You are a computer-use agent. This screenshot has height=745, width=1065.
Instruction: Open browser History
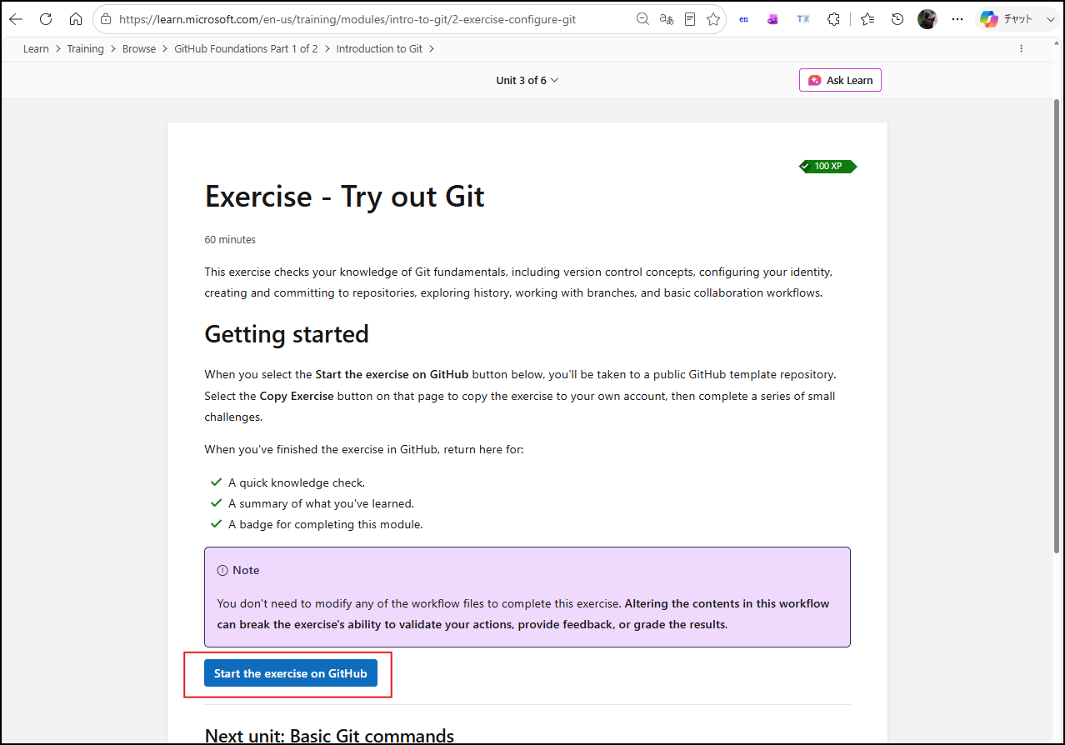(x=897, y=19)
